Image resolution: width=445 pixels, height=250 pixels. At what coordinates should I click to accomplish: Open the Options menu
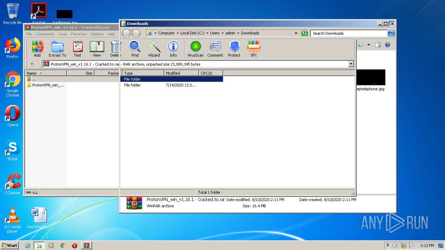(x=97, y=34)
